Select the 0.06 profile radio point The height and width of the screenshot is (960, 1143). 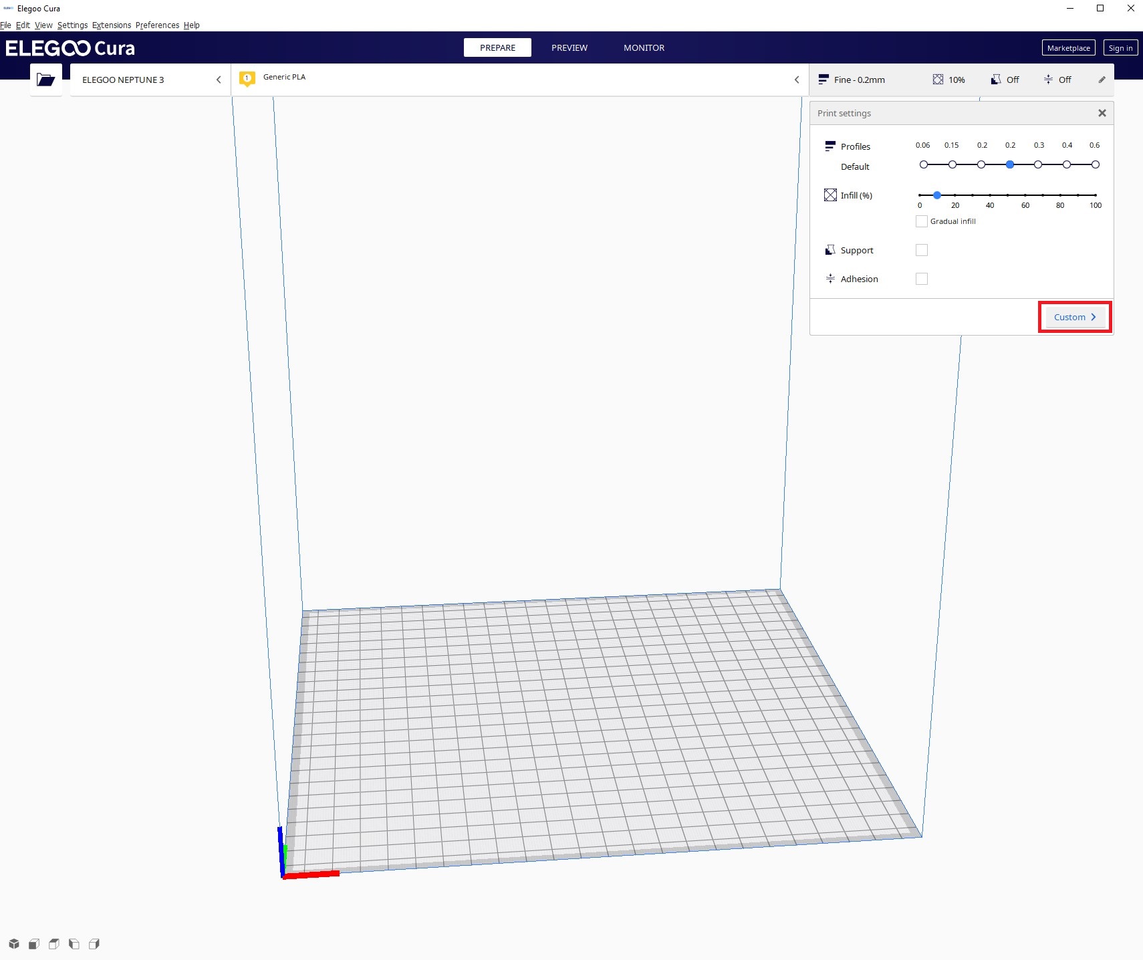(x=924, y=164)
